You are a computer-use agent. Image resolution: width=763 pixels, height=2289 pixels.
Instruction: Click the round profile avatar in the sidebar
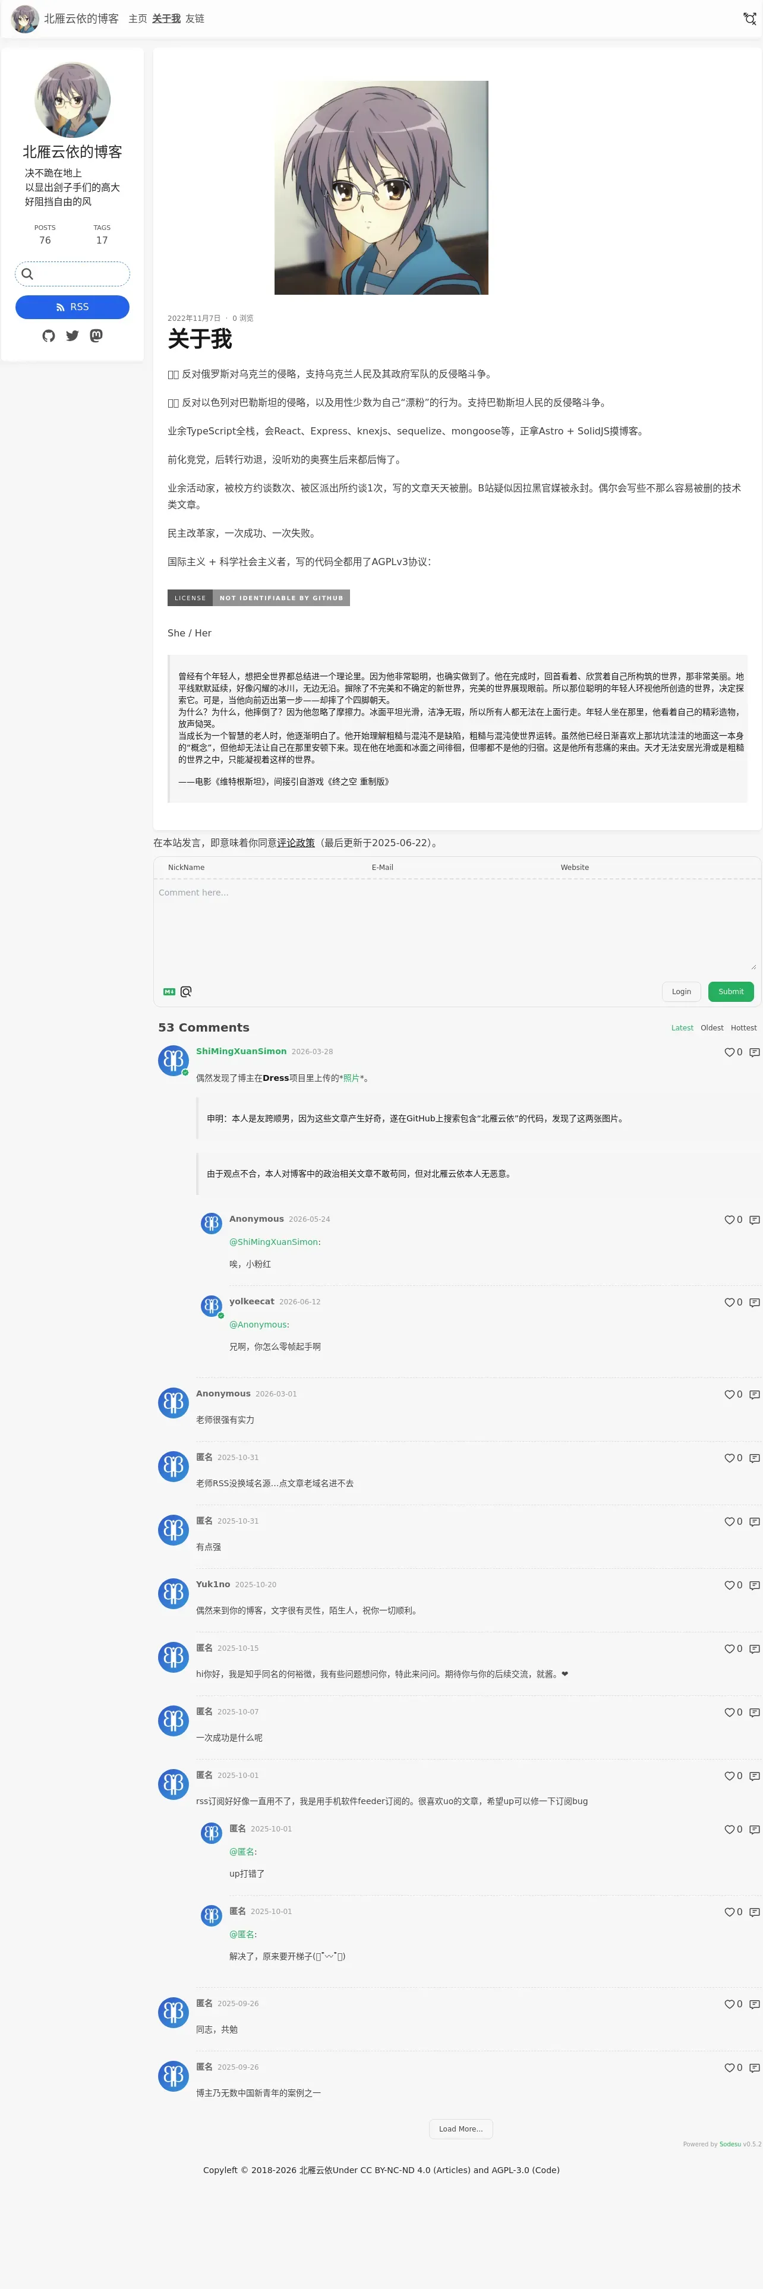click(x=72, y=99)
